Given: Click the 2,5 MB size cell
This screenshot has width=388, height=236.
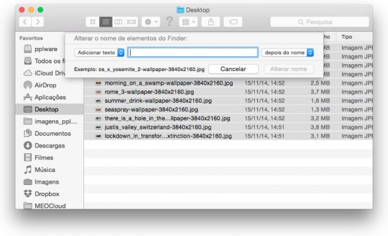Looking at the screenshot, I should pos(320,83).
